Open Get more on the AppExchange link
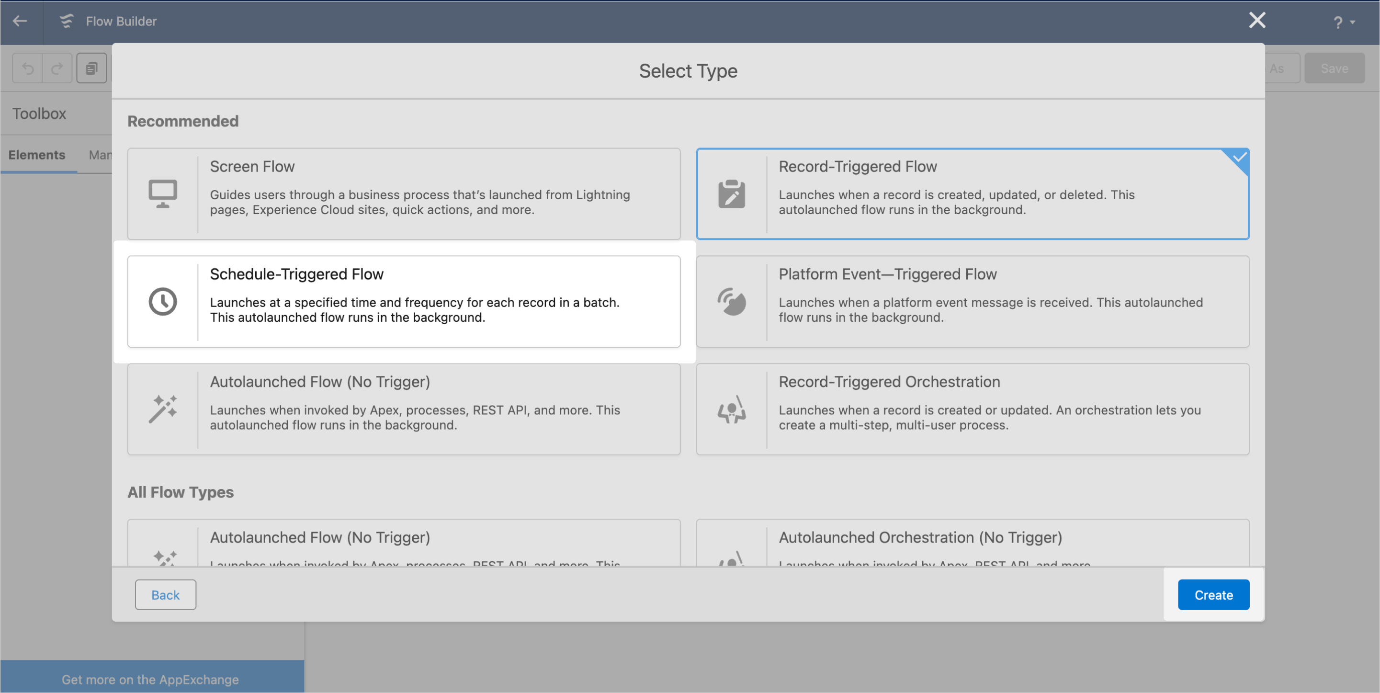Screen dimensions: 1380x693 click(150, 680)
